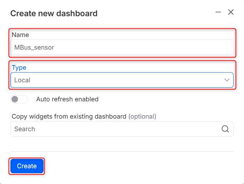Click the blue 'Type' field label
The width and height of the screenshot is (244, 184).
pos(19,68)
